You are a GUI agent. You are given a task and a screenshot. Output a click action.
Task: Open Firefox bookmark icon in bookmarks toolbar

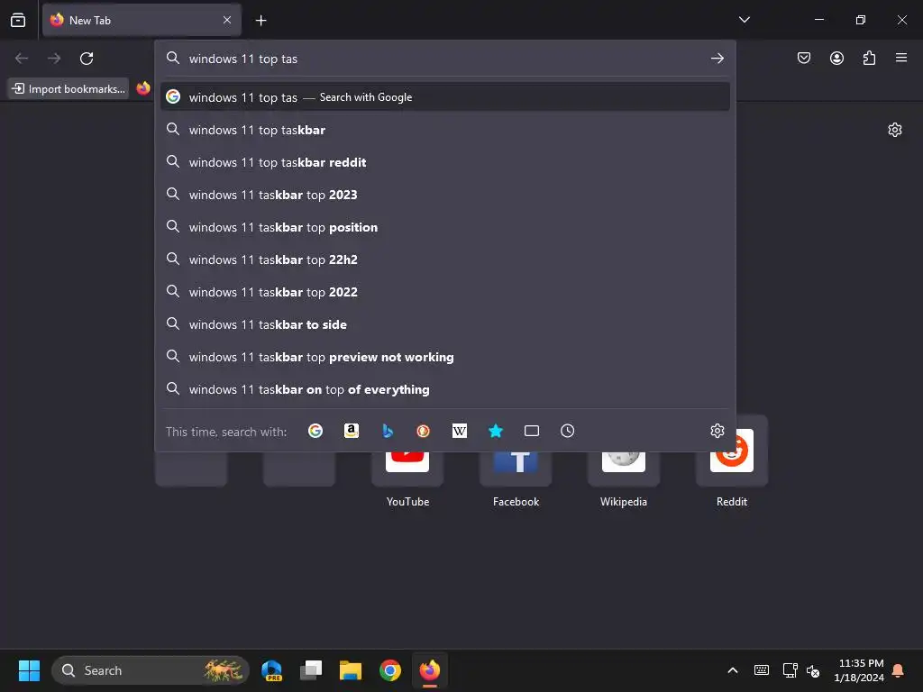(x=143, y=88)
